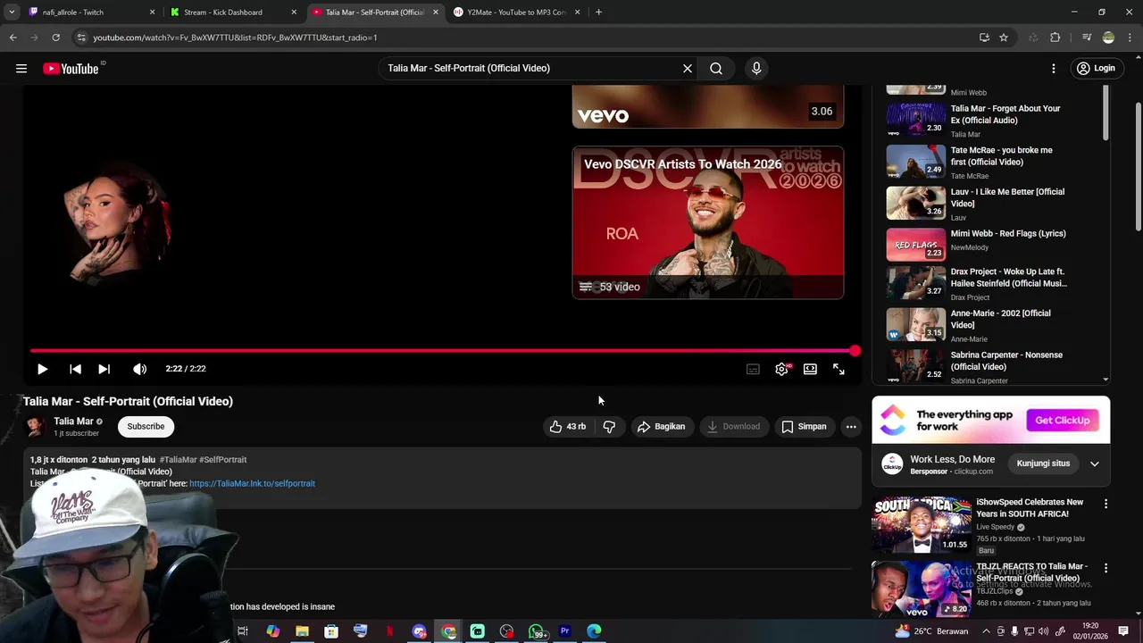This screenshot has width=1143, height=643.
Task: Open options for the TBJZL Reacts video
Action: point(1105,568)
